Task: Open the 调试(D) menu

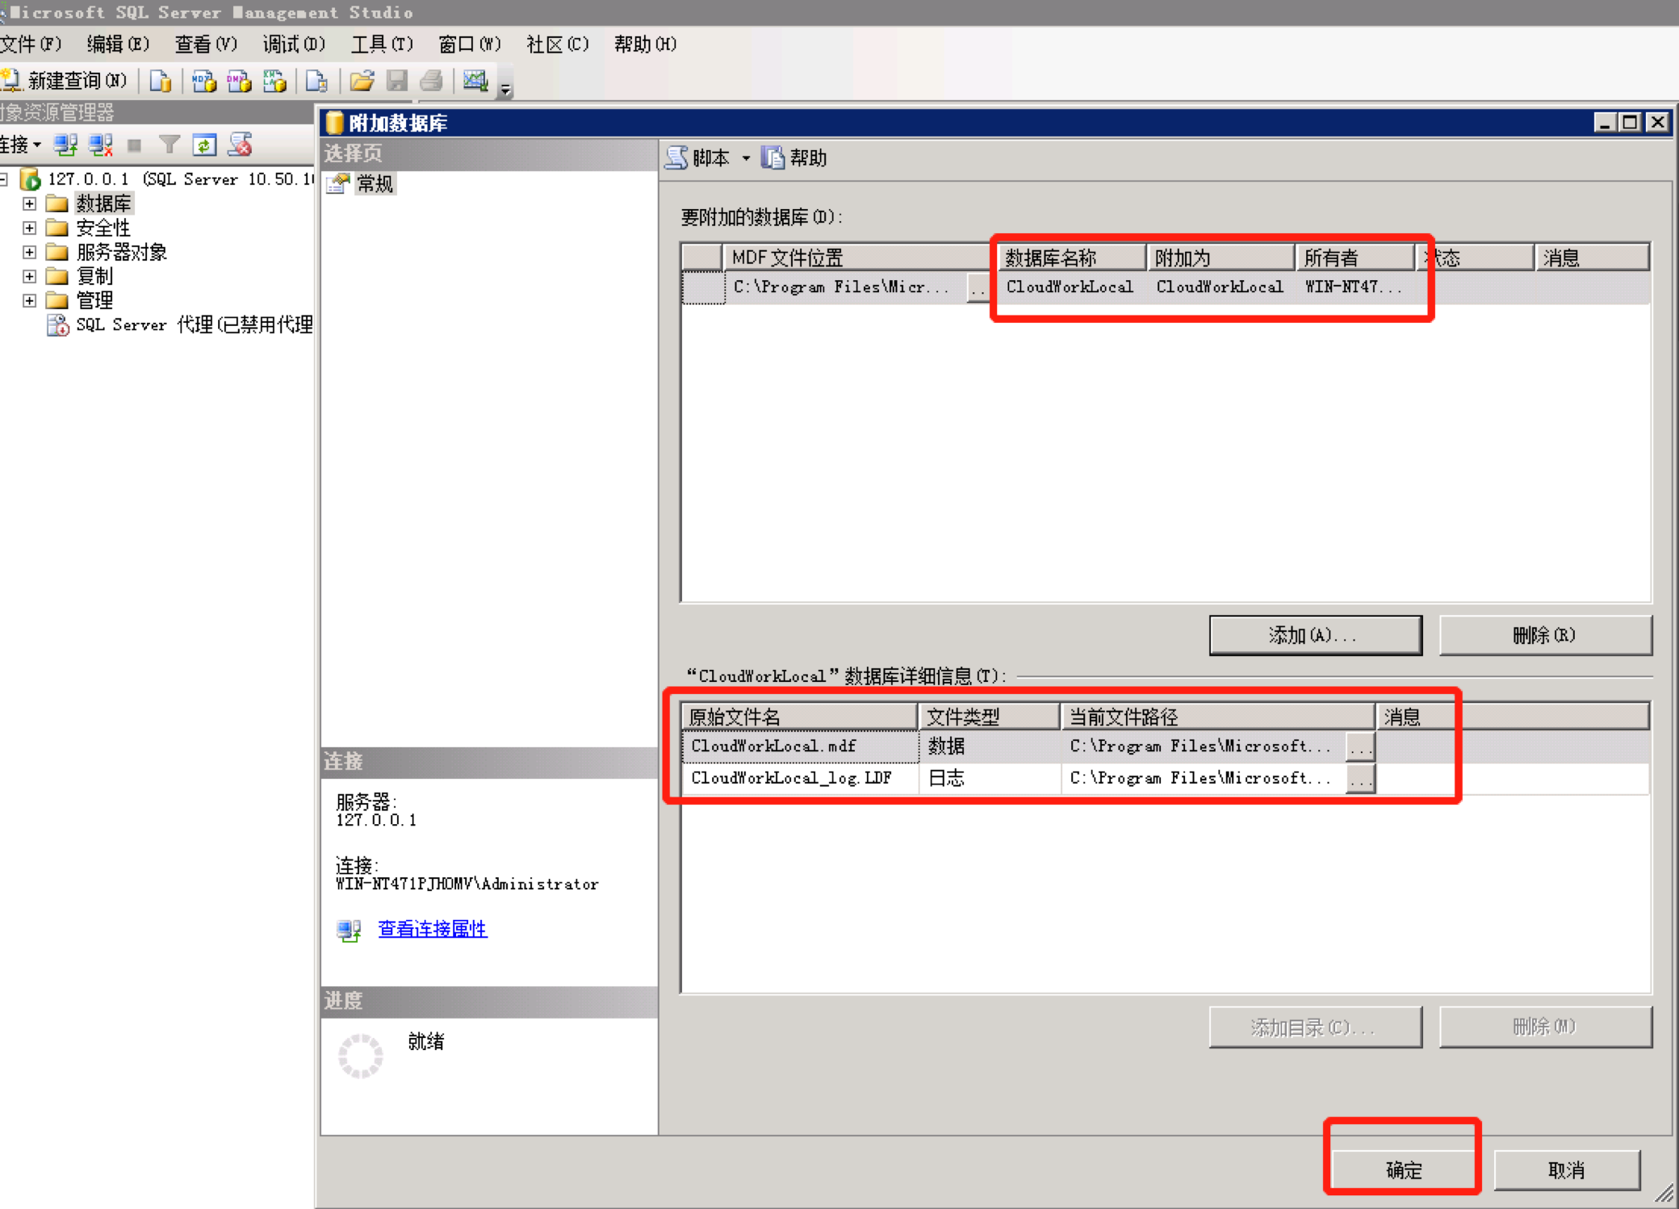Action: (x=294, y=44)
